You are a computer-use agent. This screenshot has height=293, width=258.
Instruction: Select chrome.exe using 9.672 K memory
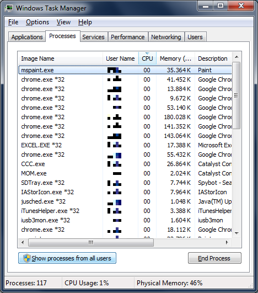pos(125,98)
